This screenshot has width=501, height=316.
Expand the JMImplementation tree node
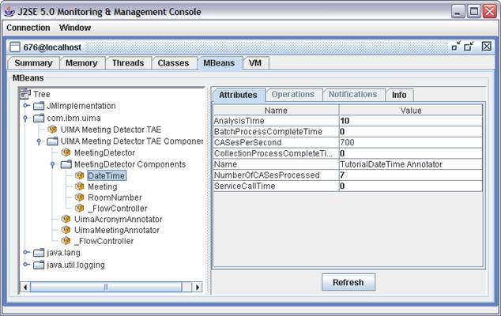tap(27, 106)
